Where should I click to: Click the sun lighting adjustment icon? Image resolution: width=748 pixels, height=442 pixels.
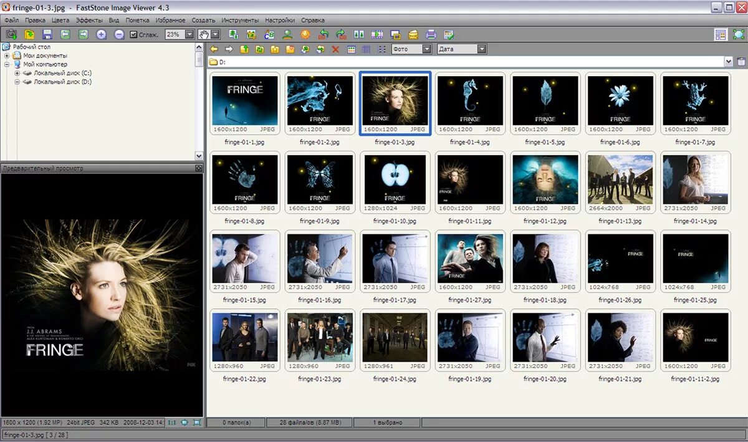305,34
